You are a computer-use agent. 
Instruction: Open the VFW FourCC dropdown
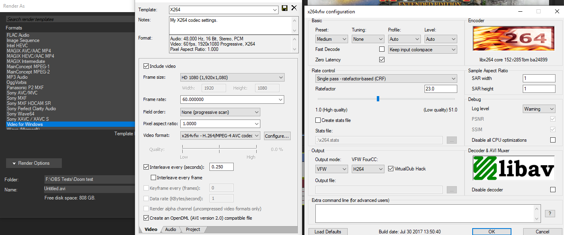click(368, 169)
